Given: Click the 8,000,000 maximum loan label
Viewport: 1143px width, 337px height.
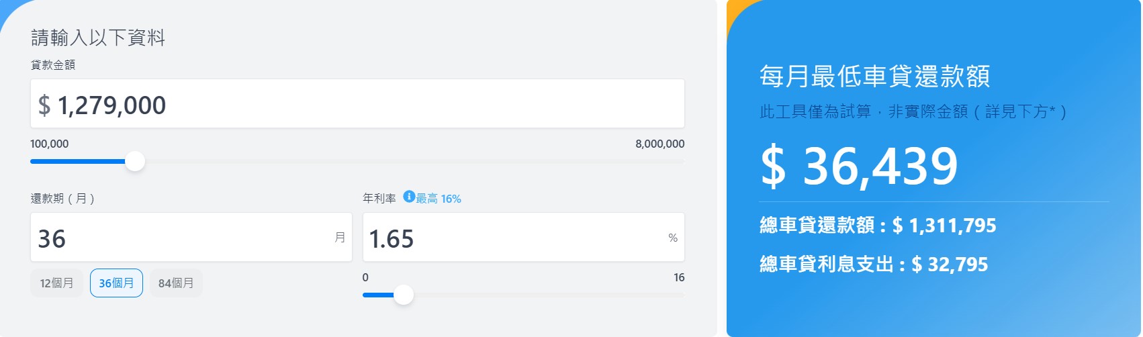Looking at the screenshot, I should [659, 144].
